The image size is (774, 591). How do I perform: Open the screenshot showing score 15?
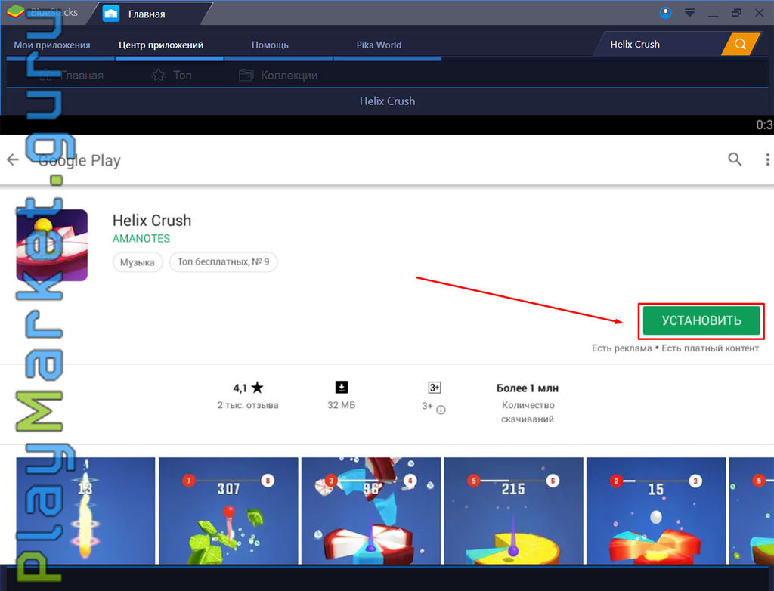[x=656, y=511]
